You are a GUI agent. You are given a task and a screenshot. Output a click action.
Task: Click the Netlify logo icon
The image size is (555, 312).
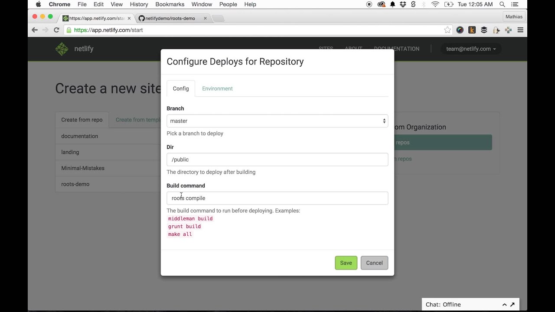pyautogui.click(x=62, y=49)
